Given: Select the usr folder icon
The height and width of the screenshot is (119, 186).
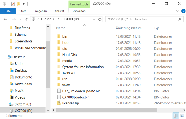Looking at the screenshot, I should [59, 79].
